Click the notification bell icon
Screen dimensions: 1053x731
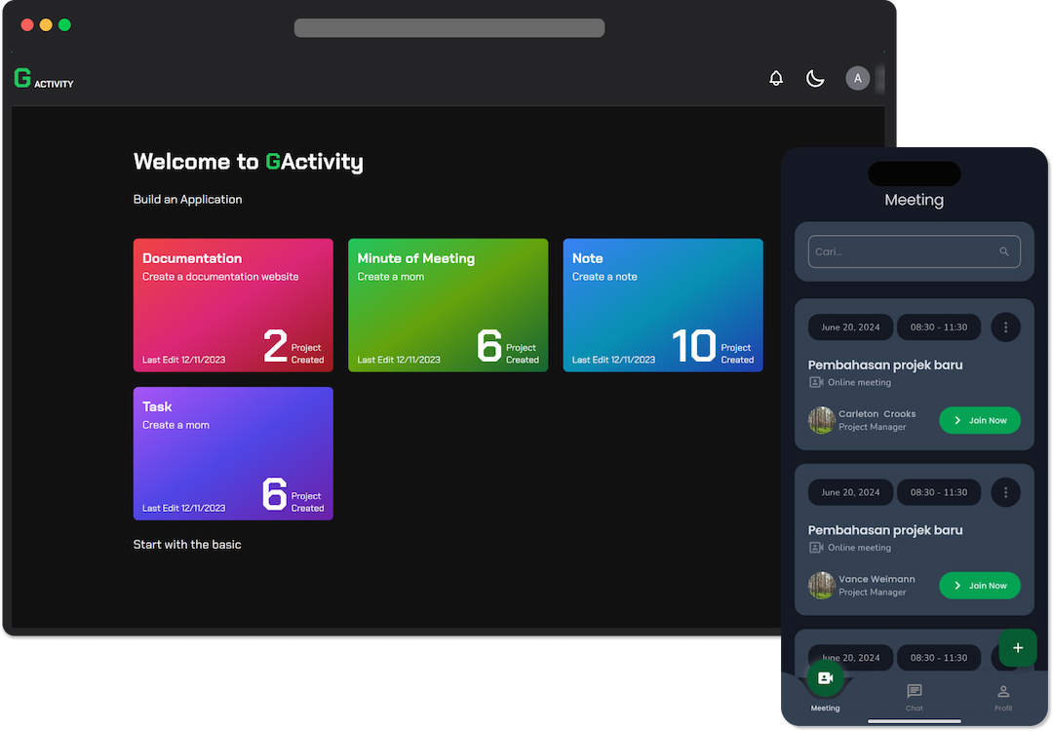tap(776, 78)
